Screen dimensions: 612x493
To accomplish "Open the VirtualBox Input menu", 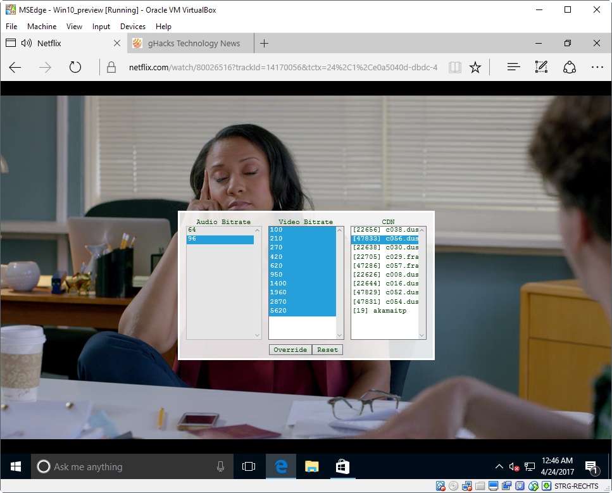I will pyautogui.click(x=101, y=26).
